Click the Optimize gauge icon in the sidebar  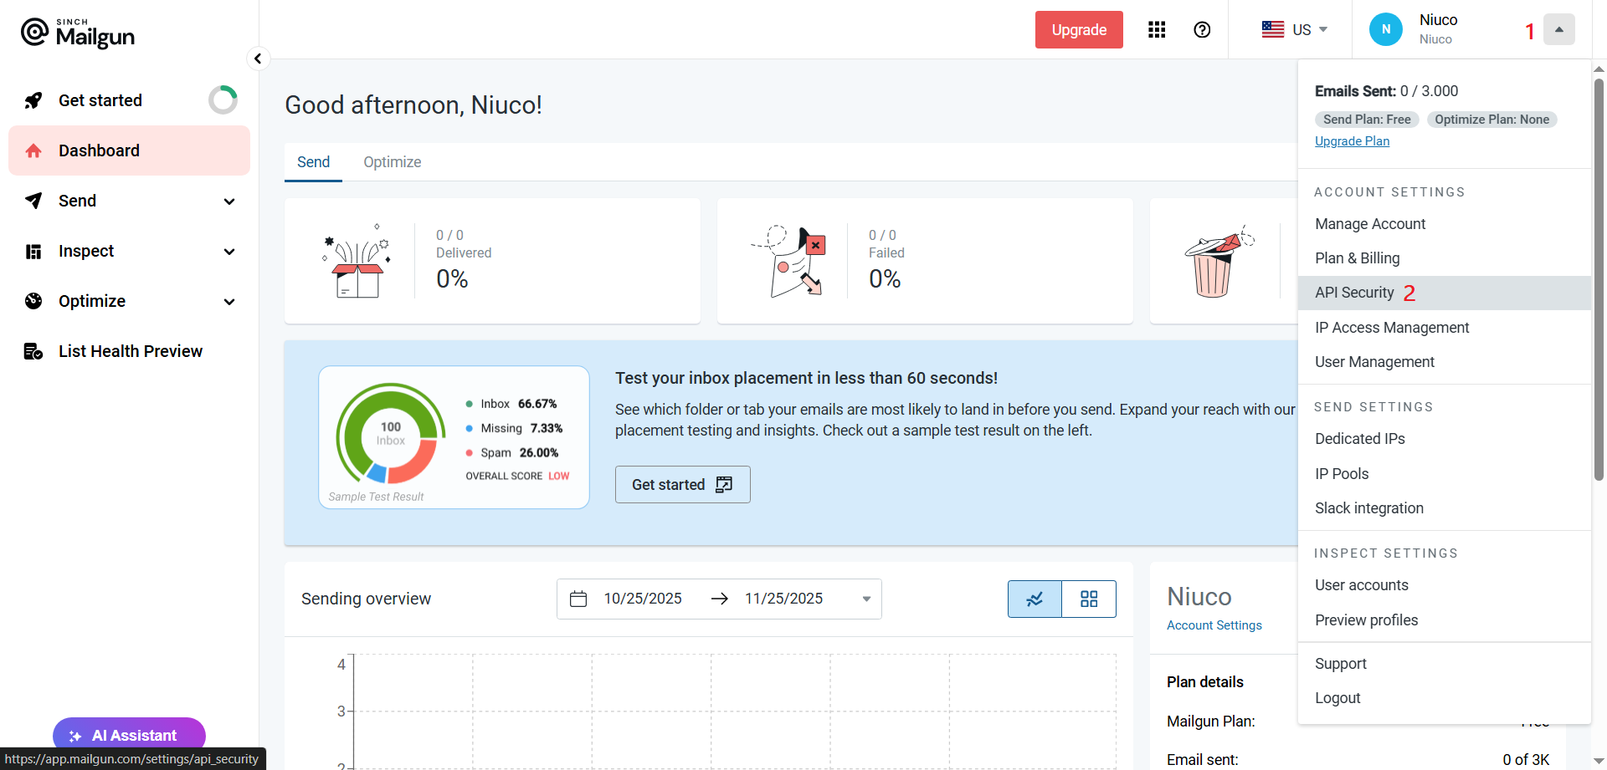[33, 301]
